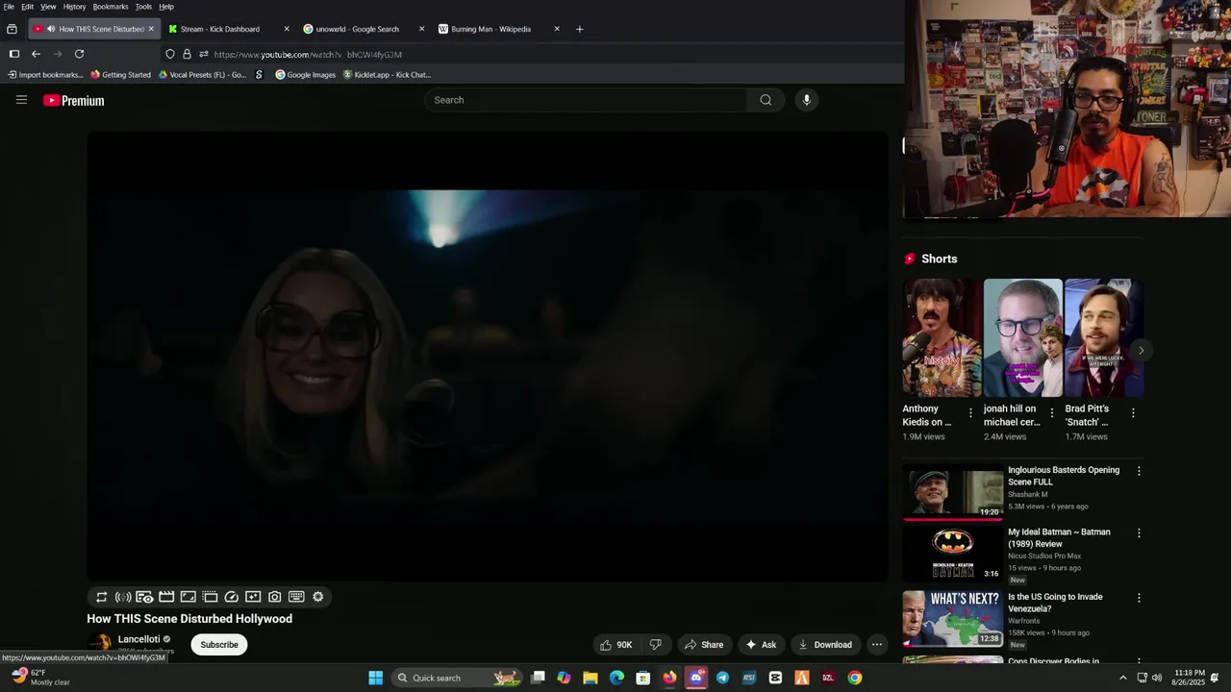Switch to Stream - Kick Dashboard tab
Viewport: 1231px width, 692px height.
(227, 29)
